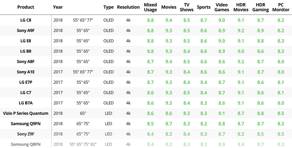Image resolution: width=292 pixels, height=148 pixels.
Task: Click the Video Games column header
Action: pyautogui.click(x=222, y=7)
